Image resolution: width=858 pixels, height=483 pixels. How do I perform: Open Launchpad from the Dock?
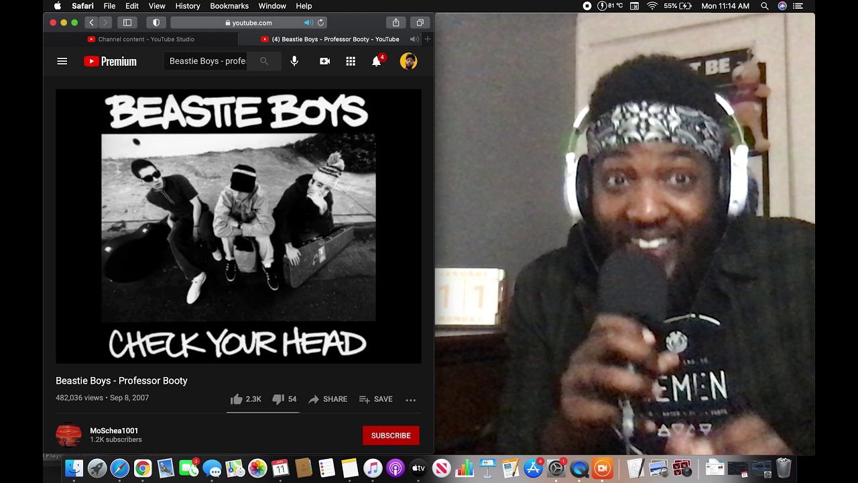[x=97, y=468]
